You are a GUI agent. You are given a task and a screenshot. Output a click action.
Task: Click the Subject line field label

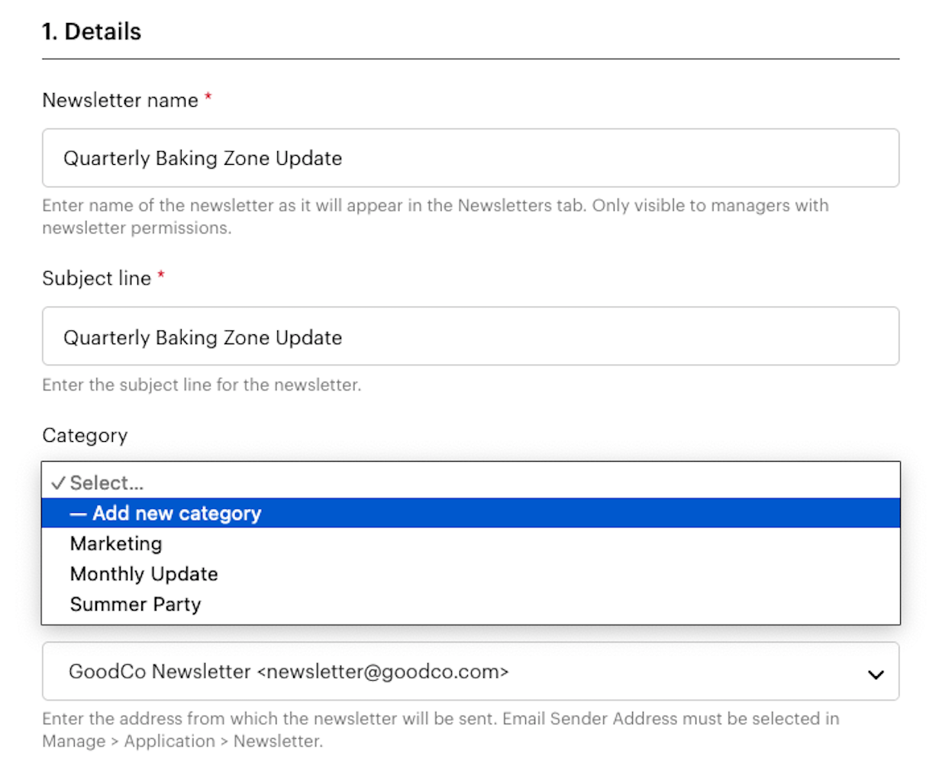pos(96,279)
